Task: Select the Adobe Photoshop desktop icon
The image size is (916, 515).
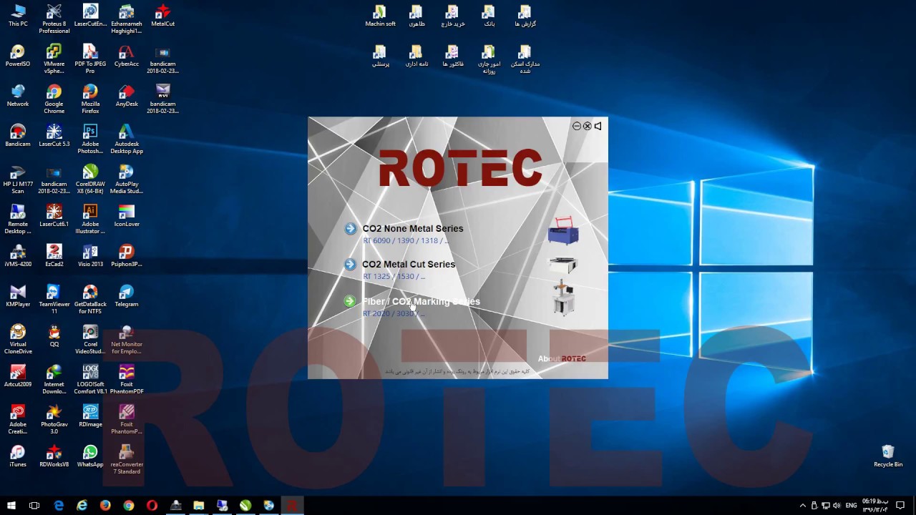Action: [x=90, y=140]
